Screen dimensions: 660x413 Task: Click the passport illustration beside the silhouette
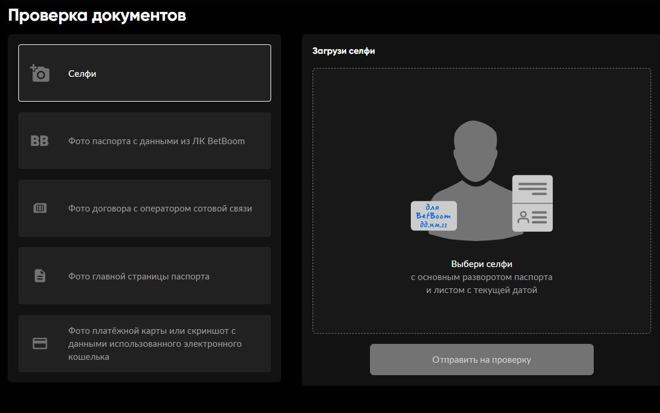(x=532, y=203)
